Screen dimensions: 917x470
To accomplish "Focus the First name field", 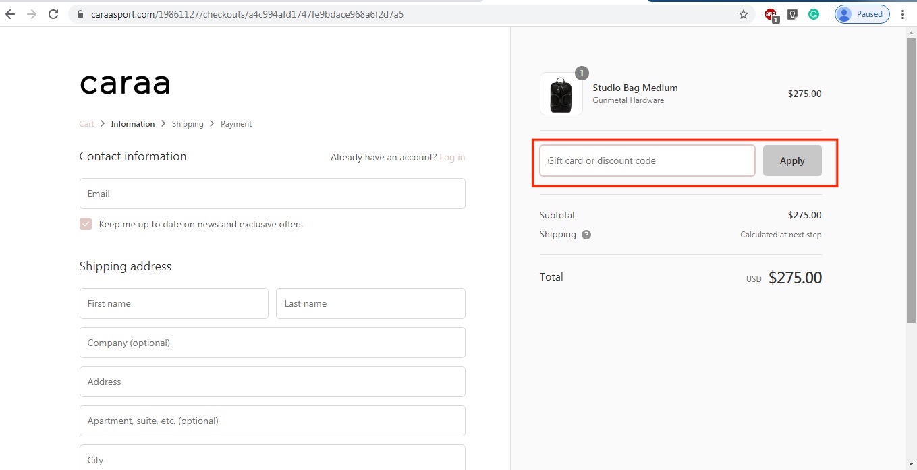I will pos(174,303).
